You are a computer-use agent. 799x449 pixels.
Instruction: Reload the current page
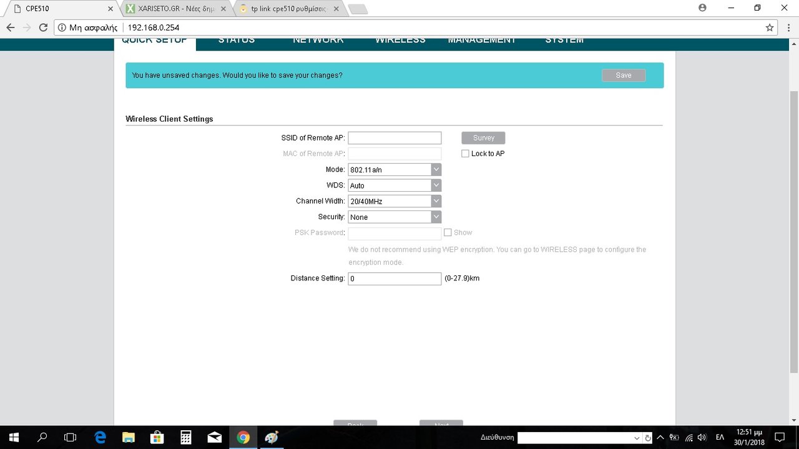[x=43, y=27]
